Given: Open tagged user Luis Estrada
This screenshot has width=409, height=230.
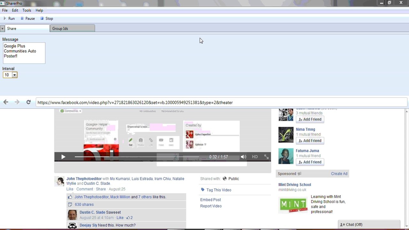Looking at the screenshot, I should click(142, 179).
